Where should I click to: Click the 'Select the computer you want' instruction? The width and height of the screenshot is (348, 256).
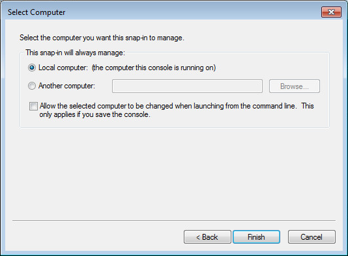(102, 38)
